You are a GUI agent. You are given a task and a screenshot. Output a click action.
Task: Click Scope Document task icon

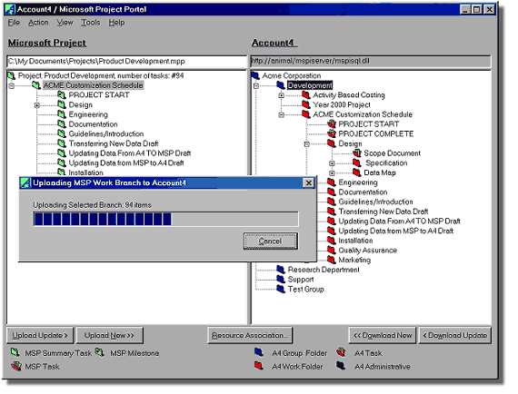coord(357,153)
